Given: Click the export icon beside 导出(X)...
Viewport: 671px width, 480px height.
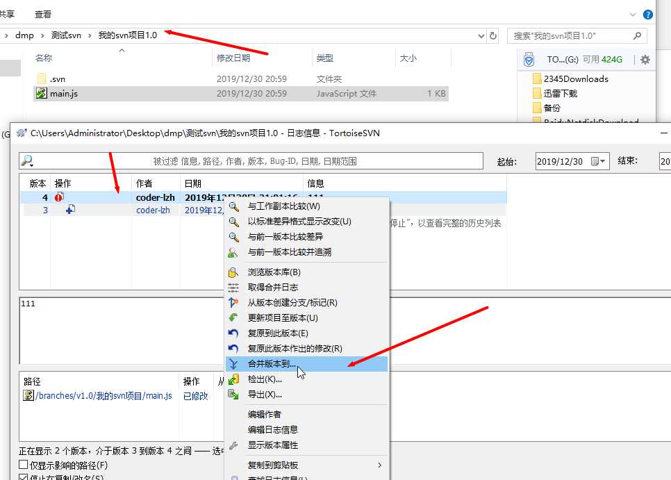Looking at the screenshot, I should [x=233, y=395].
